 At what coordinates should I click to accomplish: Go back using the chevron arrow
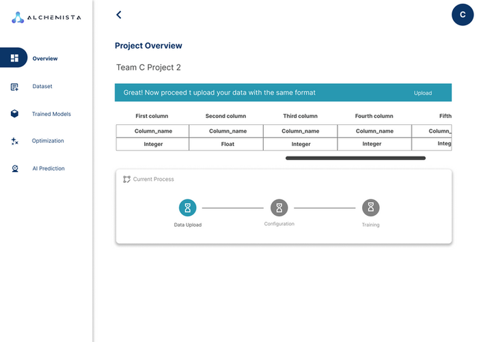tap(119, 14)
